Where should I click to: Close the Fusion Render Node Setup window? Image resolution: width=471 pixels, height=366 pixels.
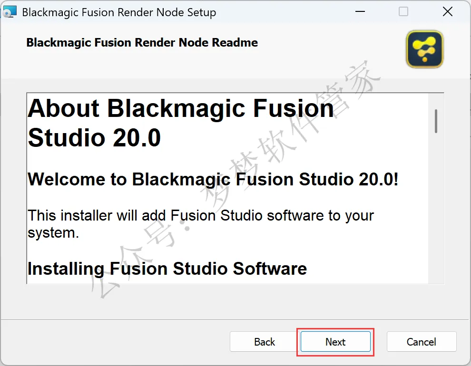pos(448,12)
